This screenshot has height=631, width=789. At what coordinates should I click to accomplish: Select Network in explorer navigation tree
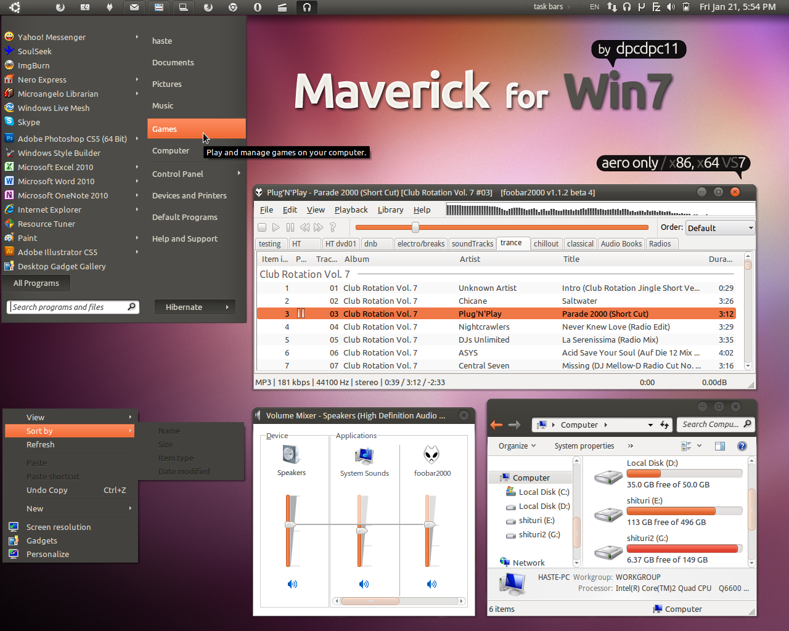click(522, 563)
